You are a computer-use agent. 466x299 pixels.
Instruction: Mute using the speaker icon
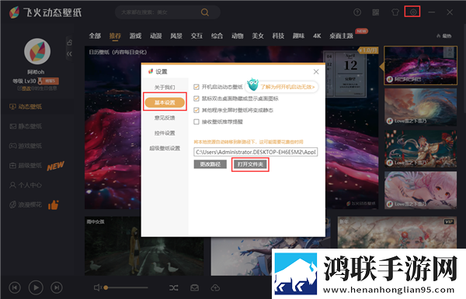(x=98, y=287)
